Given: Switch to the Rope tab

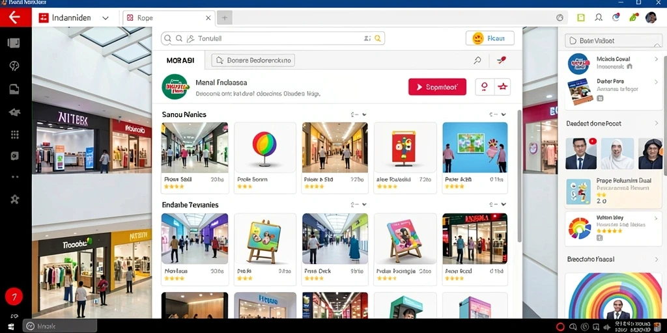Looking at the screenshot, I should pyautogui.click(x=168, y=18).
